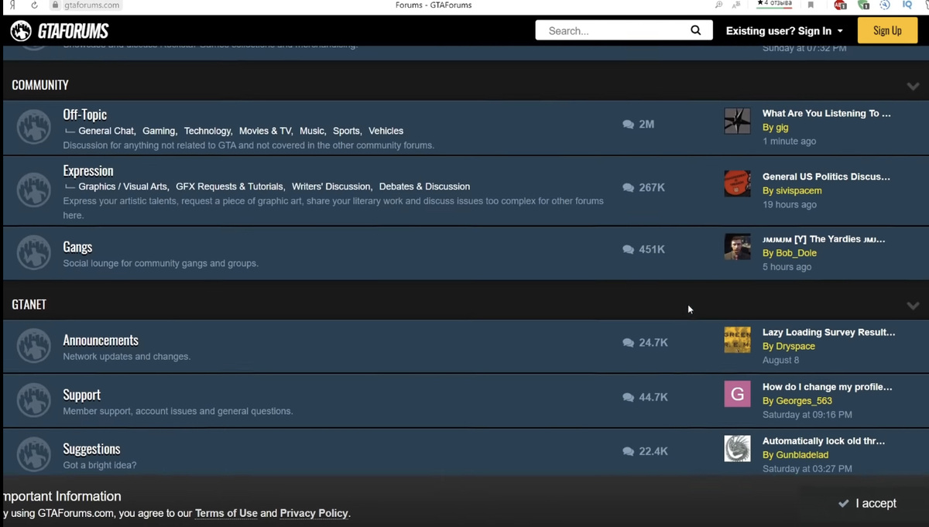The image size is (929, 527).
Task: Open 'Lazy Loading Survey Result…' topic
Action: tap(828, 333)
